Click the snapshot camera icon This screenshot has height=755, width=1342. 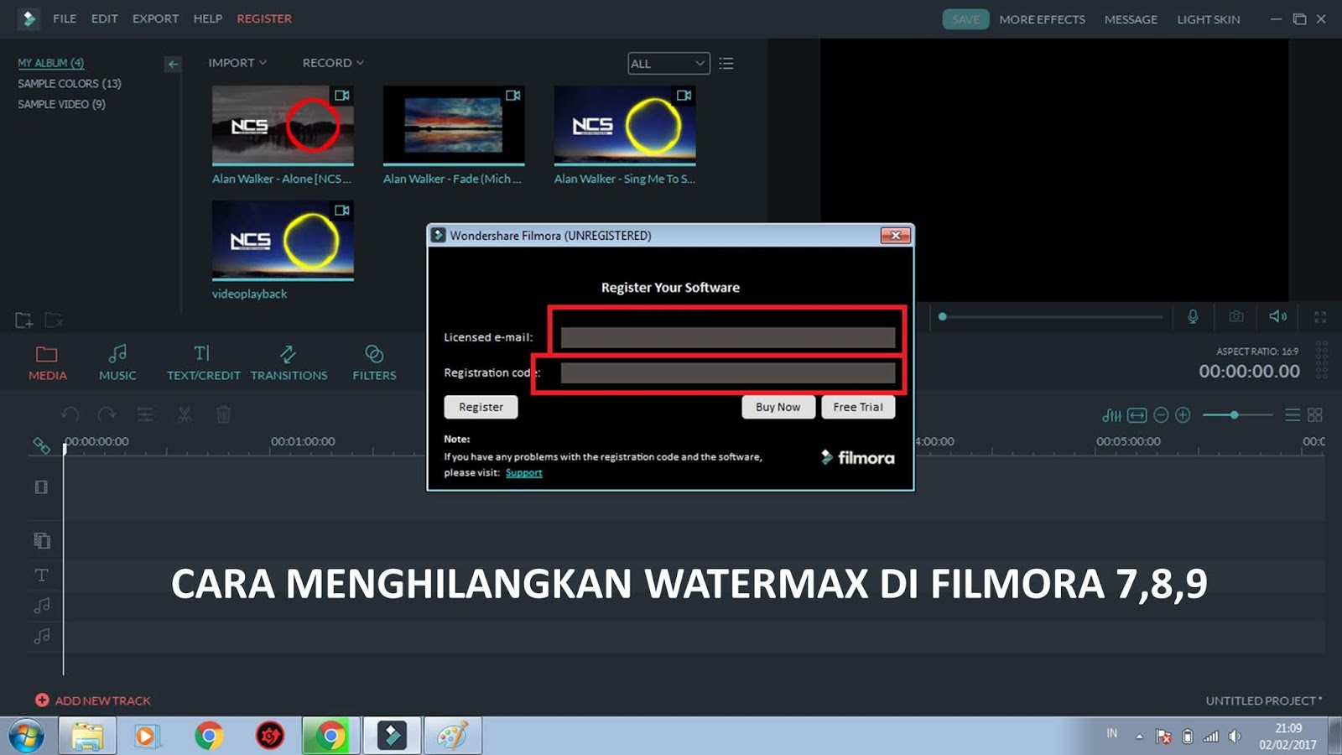[x=1236, y=316]
